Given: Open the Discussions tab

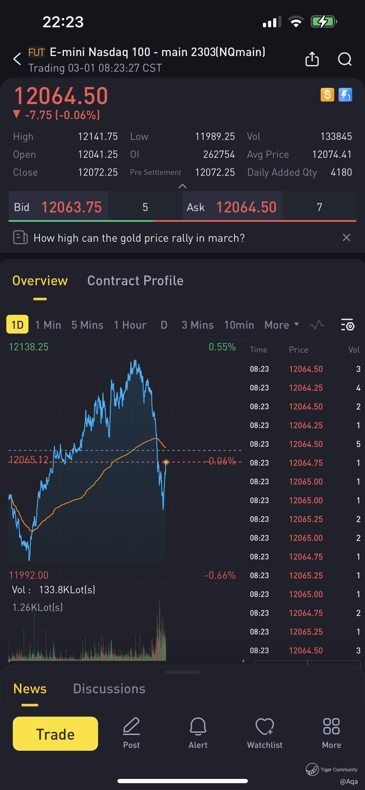Looking at the screenshot, I should (x=109, y=689).
